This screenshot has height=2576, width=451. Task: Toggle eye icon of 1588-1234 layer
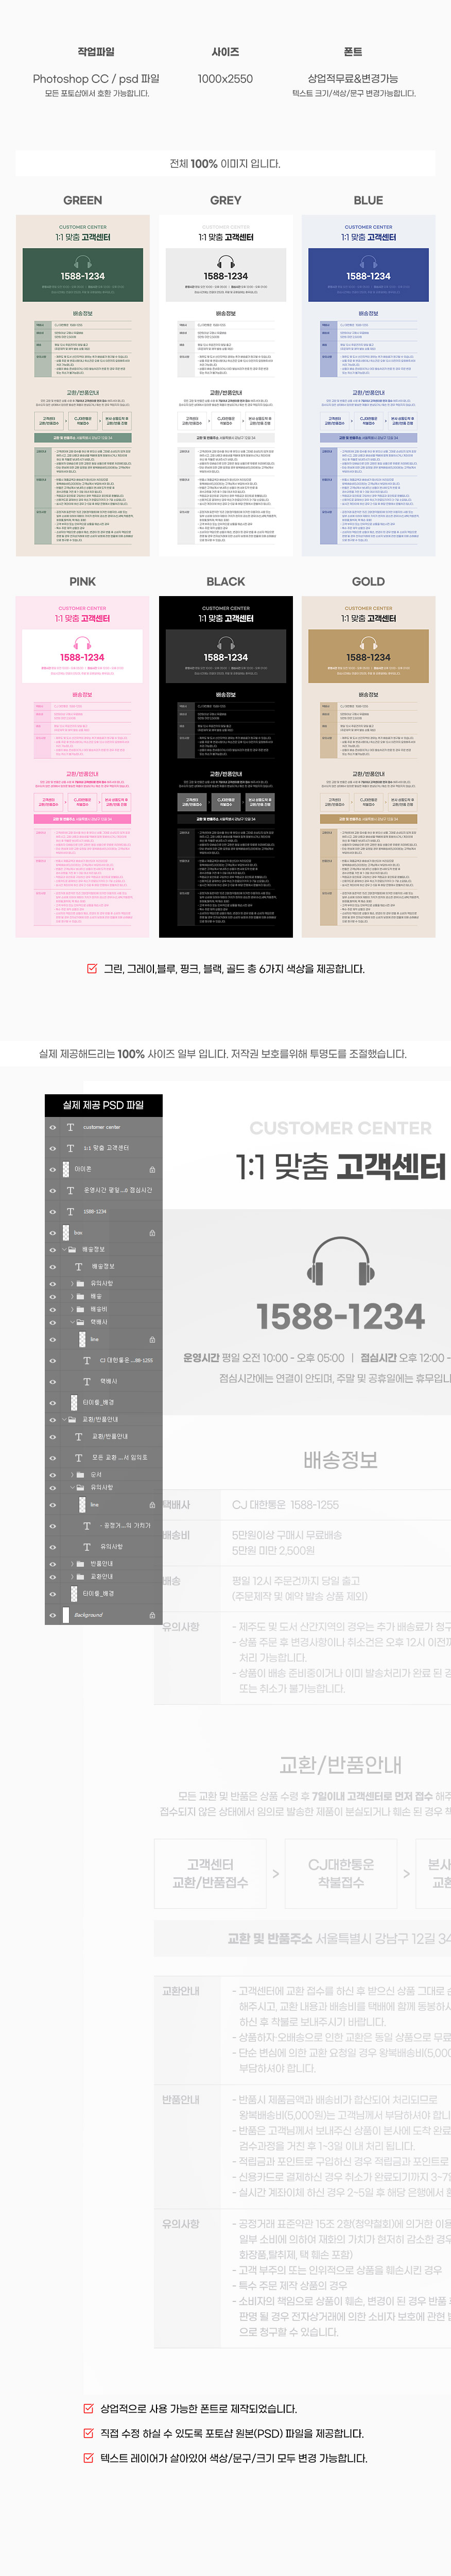53,1211
